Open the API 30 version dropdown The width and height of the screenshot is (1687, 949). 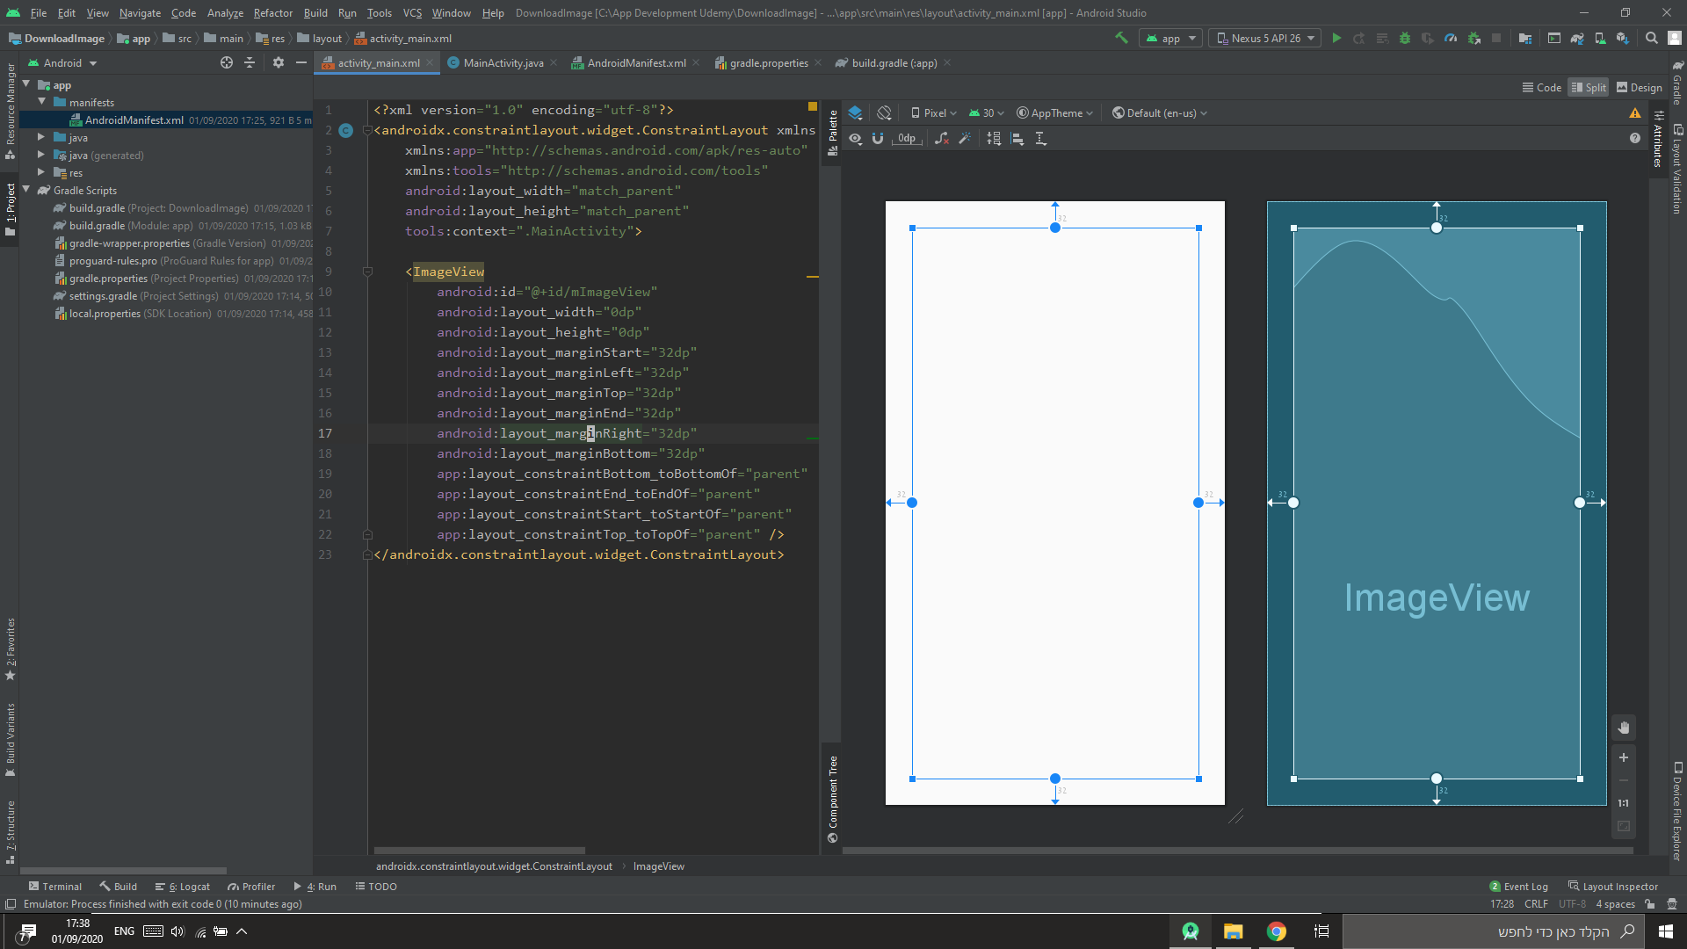click(x=986, y=112)
